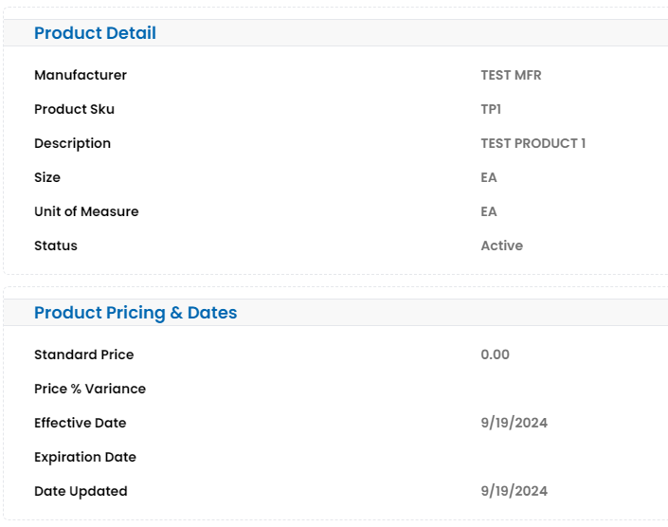This screenshot has width=668, height=527.
Task: Click the Size field label
Action: (47, 177)
